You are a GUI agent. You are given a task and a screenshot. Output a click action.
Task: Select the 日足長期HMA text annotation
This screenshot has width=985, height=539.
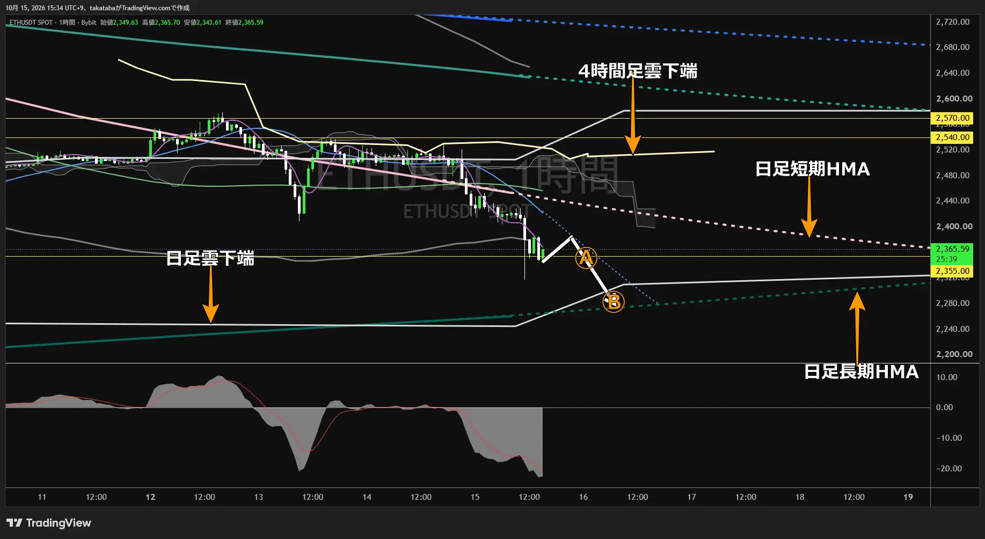click(x=861, y=372)
